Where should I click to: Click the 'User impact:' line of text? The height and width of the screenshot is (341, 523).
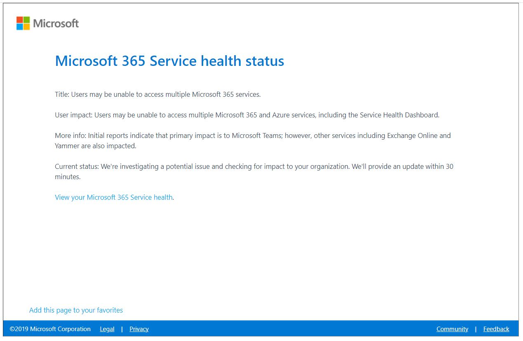click(x=247, y=115)
